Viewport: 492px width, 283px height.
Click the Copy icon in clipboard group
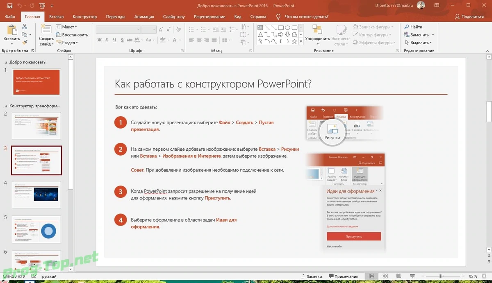pyautogui.click(x=25, y=34)
